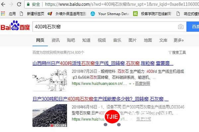Open result 山西朔州日产400吨活性石灰窑生产线
Viewport: 199px width, 132px height.
click(103, 63)
